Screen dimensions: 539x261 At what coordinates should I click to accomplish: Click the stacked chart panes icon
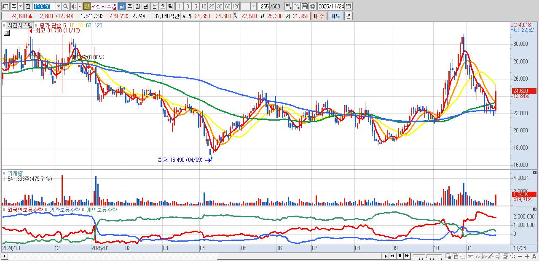(505, 256)
